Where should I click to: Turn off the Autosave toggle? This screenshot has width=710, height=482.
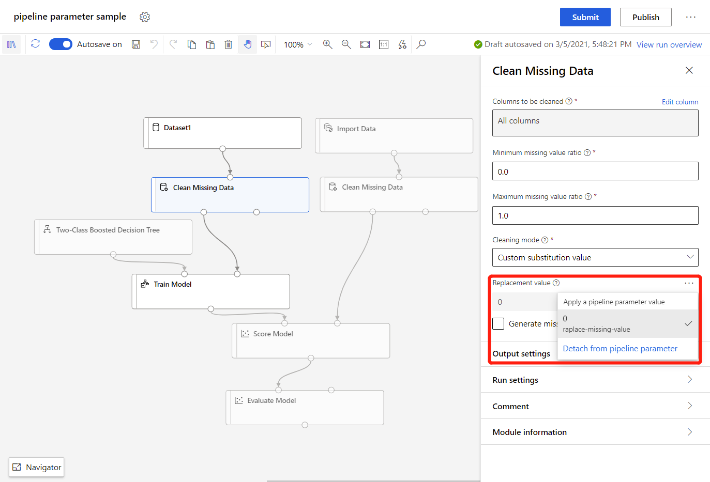(x=61, y=44)
